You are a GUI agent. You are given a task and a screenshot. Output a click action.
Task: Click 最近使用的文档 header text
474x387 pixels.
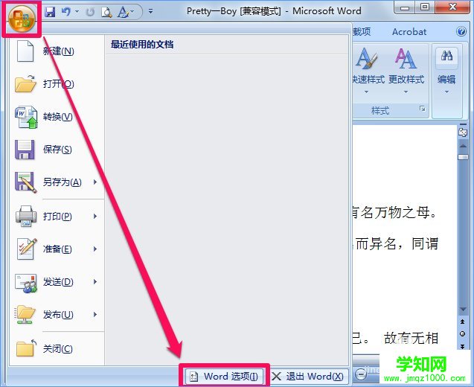pyautogui.click(x=142, y=45)
